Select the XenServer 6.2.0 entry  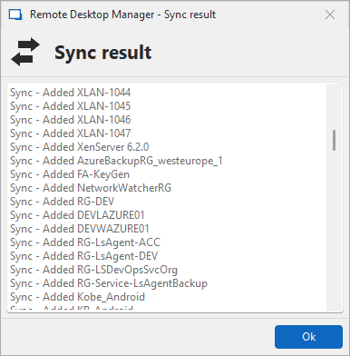pyautogui.click(x=79, y=147)
